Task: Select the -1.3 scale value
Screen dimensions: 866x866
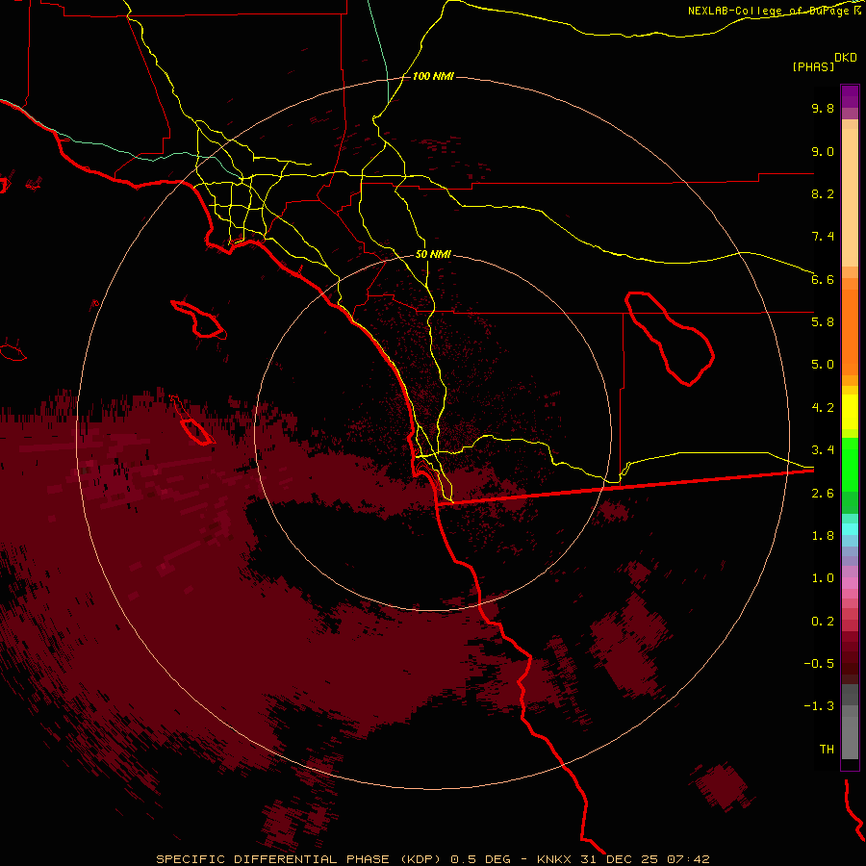Action: (819, 706)
